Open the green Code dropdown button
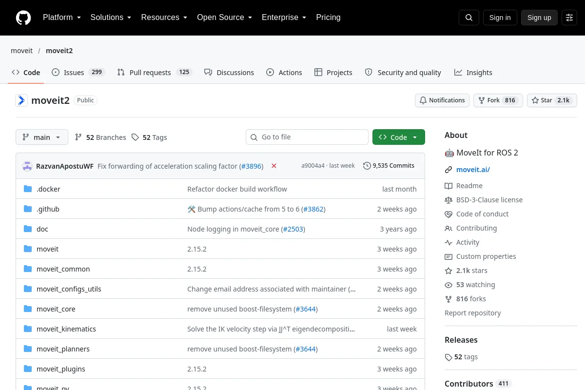Screen dimensions: 585x390 tap(399, 137)
